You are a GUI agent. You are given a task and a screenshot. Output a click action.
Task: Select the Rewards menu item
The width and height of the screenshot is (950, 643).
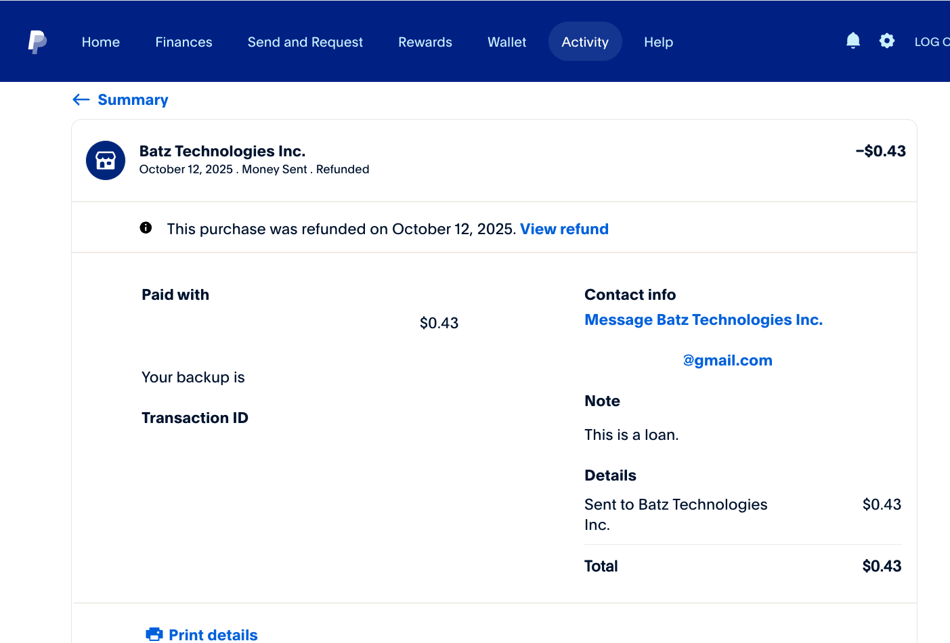[425, 42]
